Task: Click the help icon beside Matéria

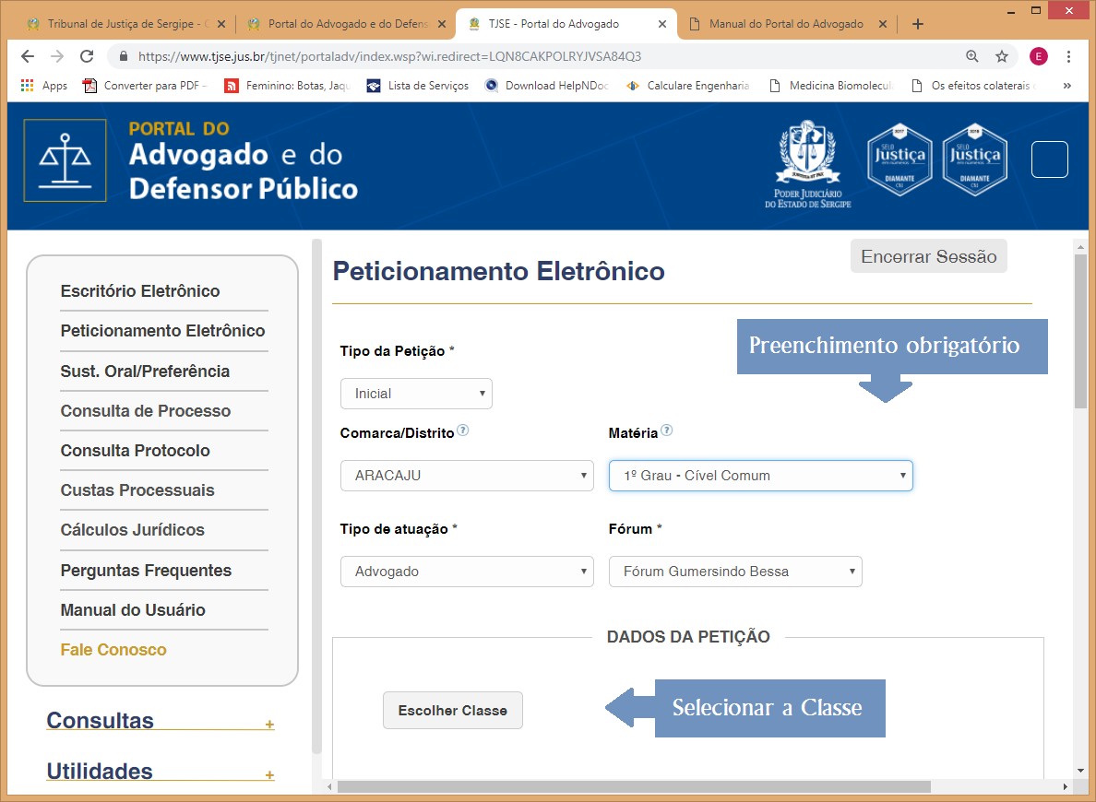Action: [667, 430]
